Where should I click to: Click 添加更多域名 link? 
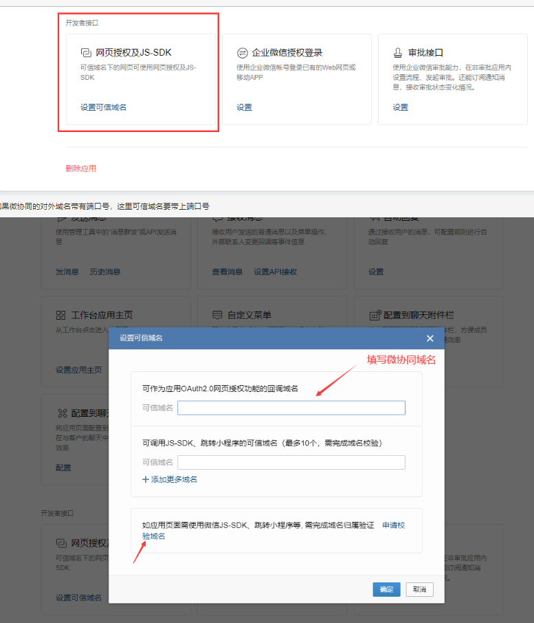pos(174,479)
